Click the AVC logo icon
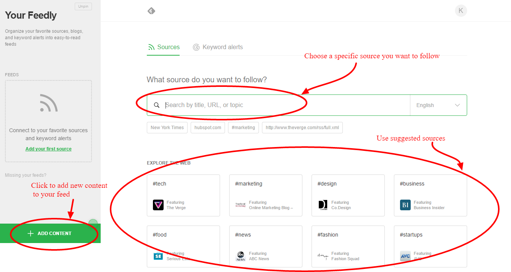The width and height of the screenshot is (511, 272). point(405,256)
